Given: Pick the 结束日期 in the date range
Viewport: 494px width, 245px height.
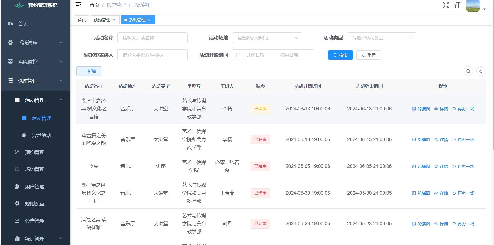Looking at the screenshot, I should coord(289,55).
